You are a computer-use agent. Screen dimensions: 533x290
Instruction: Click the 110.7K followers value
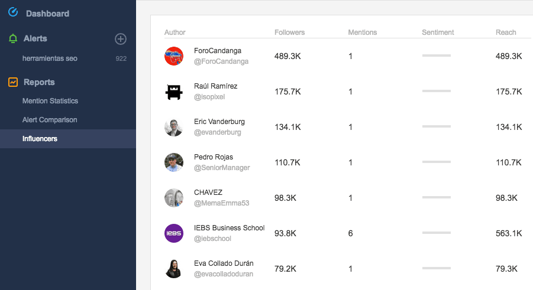[x=288, y=162]
